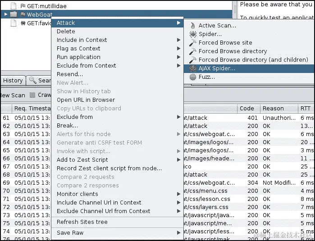Screen dimensions: 315x241
Task: Switch to the Search tab
Action: [39, 81]
